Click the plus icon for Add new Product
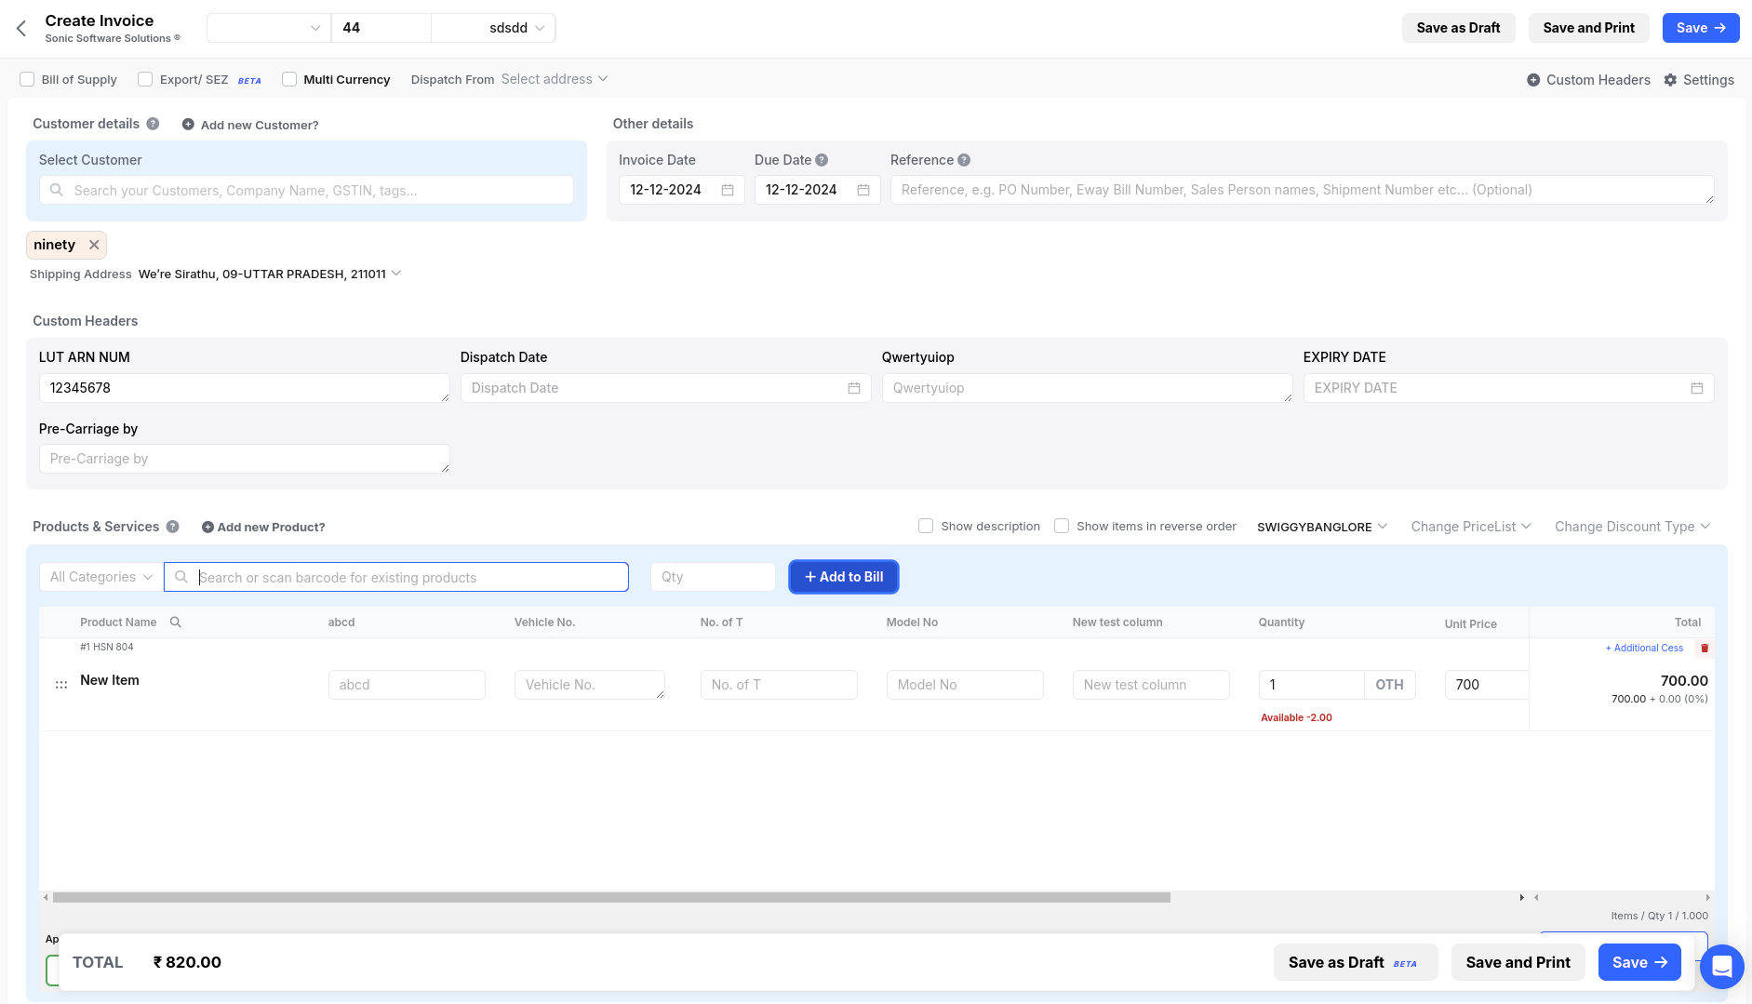Screen dimensions: 1752x1004 [207, 527]
